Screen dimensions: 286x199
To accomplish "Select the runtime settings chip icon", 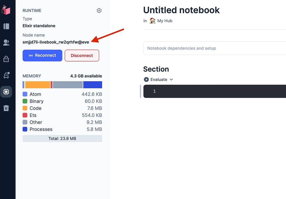I will click(x=6, y=92).
